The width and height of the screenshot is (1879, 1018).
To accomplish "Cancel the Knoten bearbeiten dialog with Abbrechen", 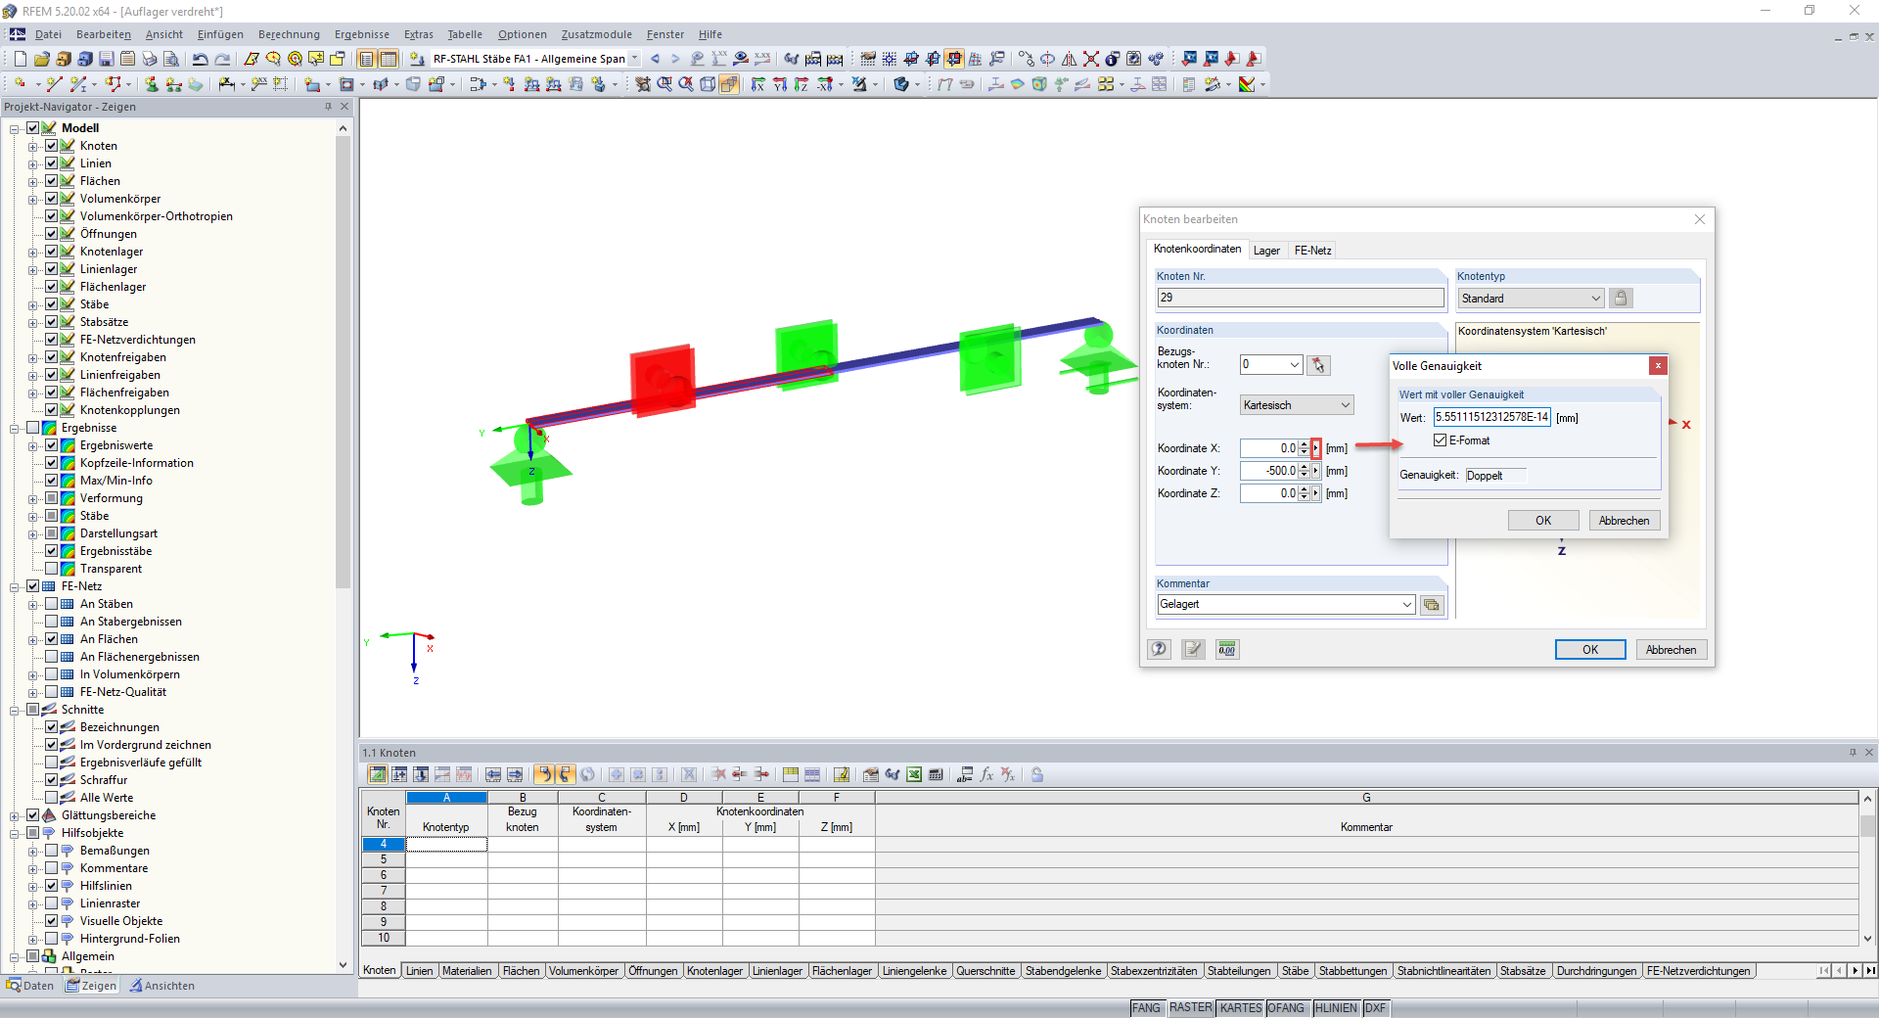I will coord(1671,650).
